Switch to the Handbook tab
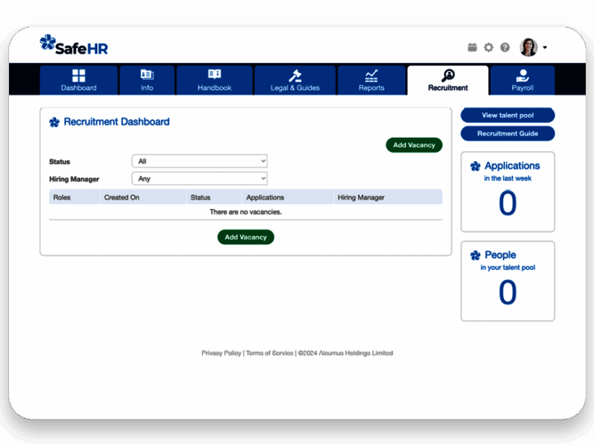The height and width of the screenshot is (446, 594). click(214, 80)
